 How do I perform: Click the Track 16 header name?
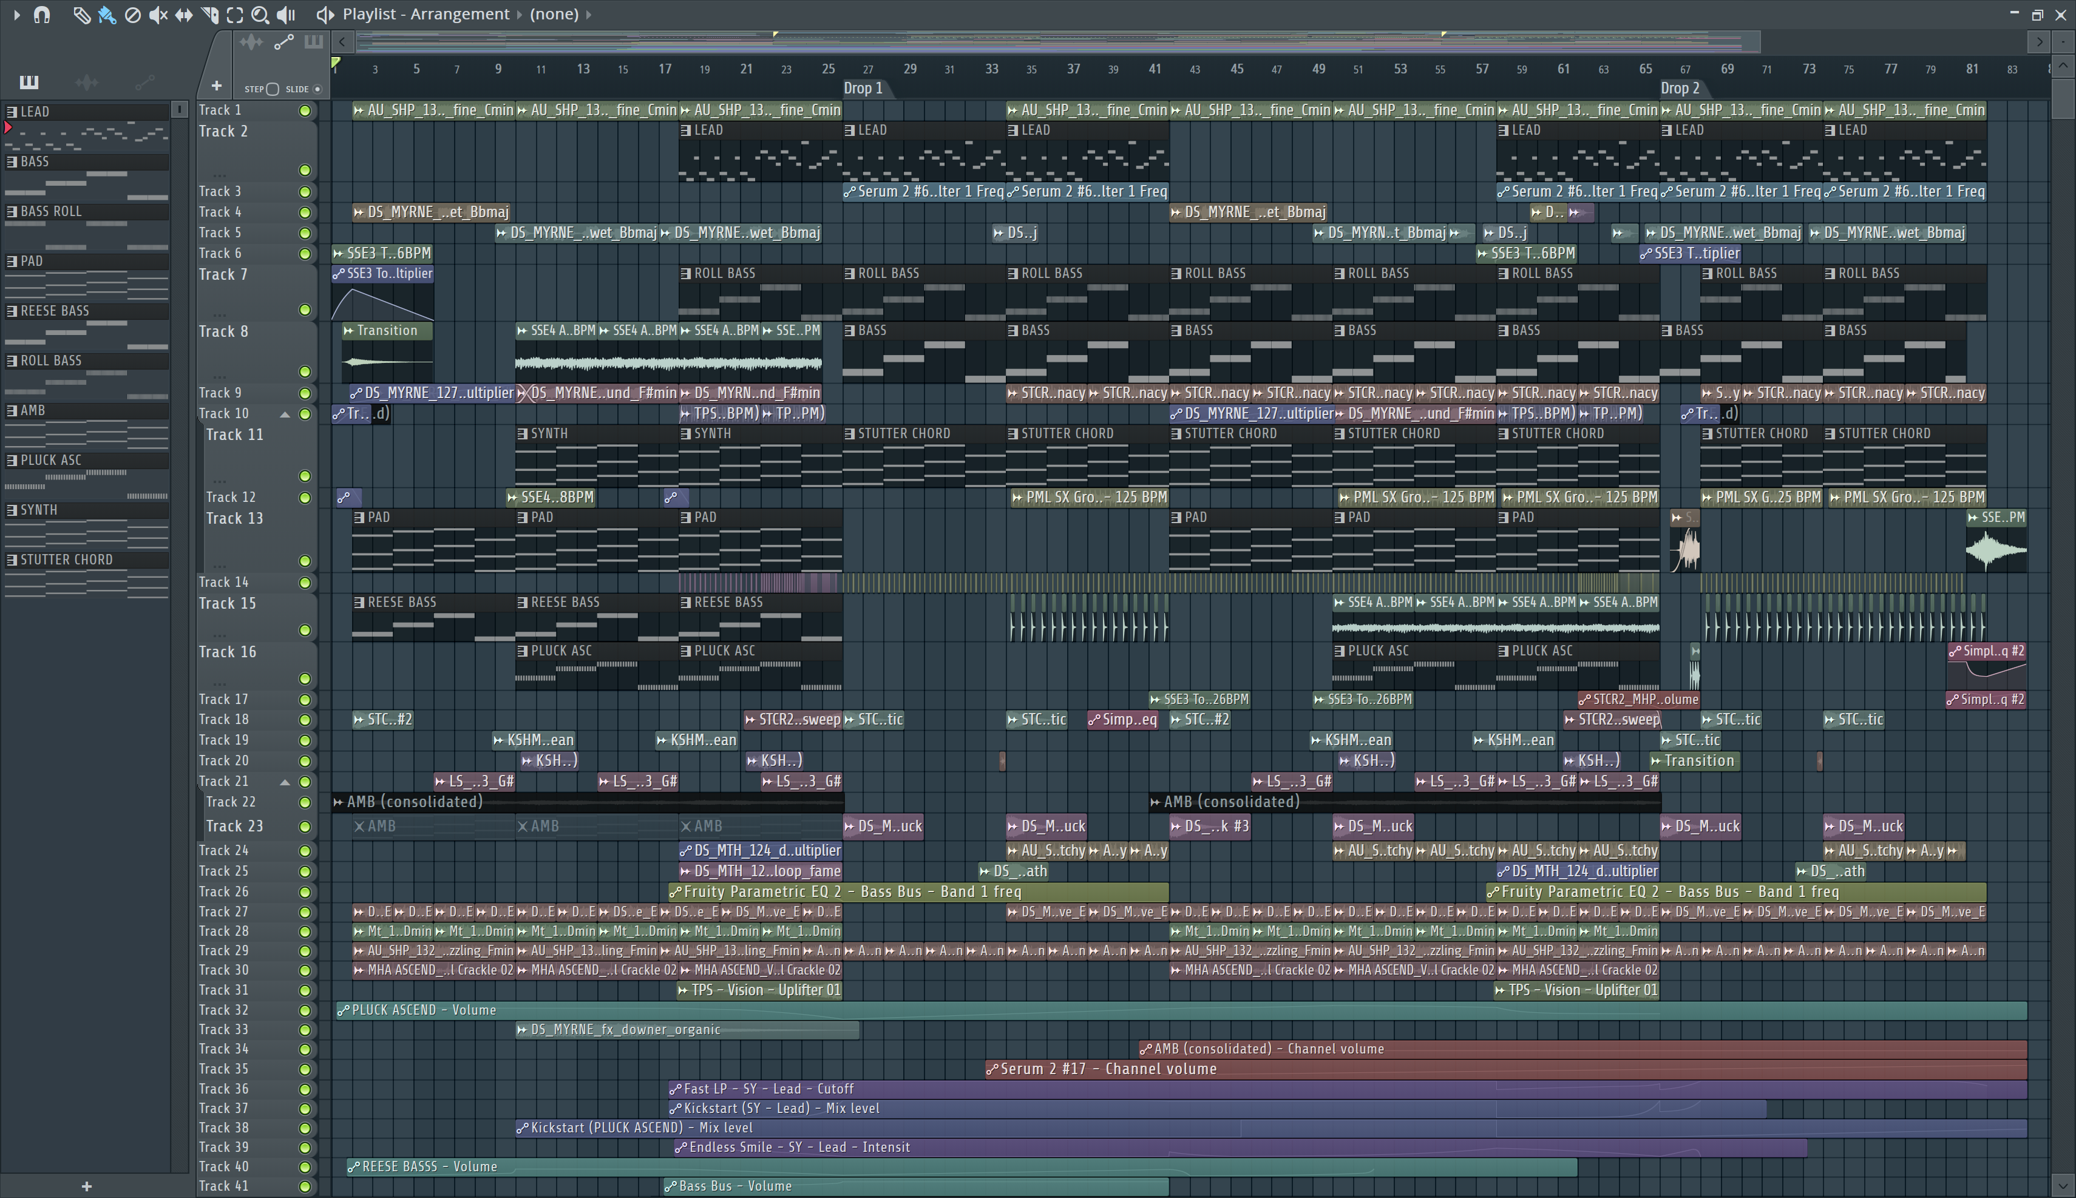tap(227, 652)
